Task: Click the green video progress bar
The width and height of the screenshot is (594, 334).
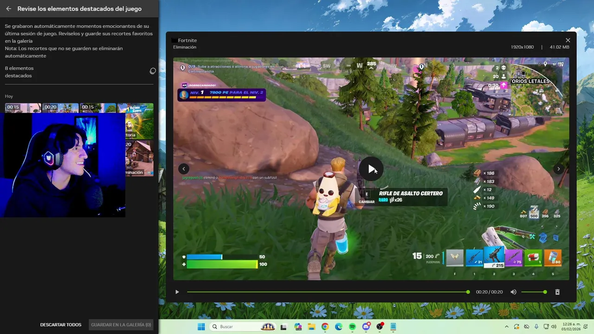Action: [x=328, y=292]
